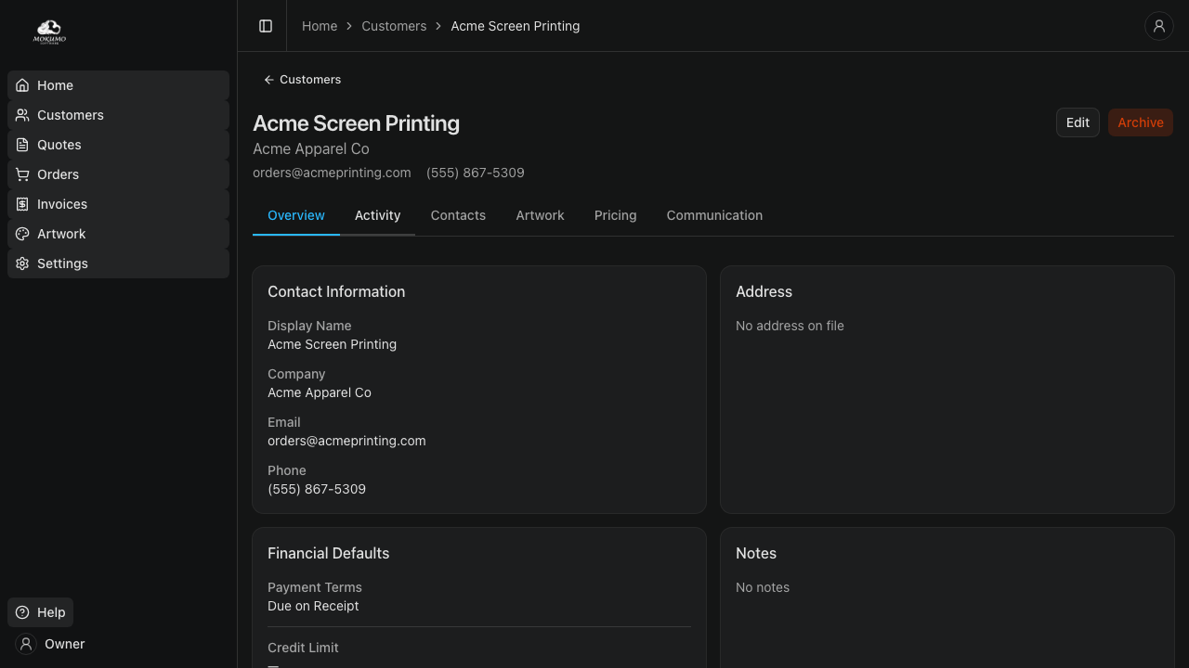The image size is (1189, 668).
Task: Click the Customers people icon
Action: [22, 115]
